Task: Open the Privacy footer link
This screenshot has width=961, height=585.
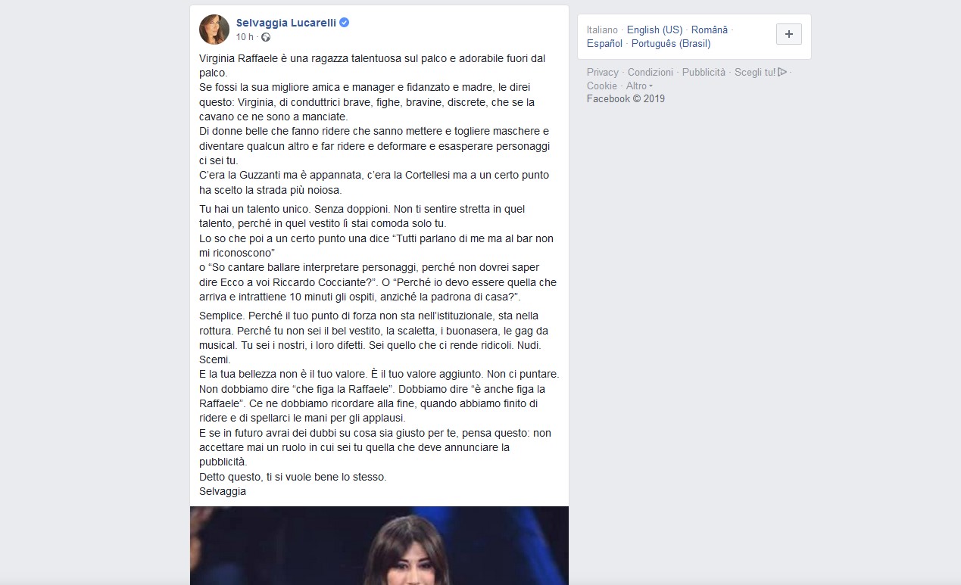Action: [x=603, y=72]
